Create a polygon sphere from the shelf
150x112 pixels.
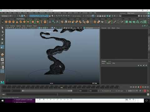[x=6, y=22]
